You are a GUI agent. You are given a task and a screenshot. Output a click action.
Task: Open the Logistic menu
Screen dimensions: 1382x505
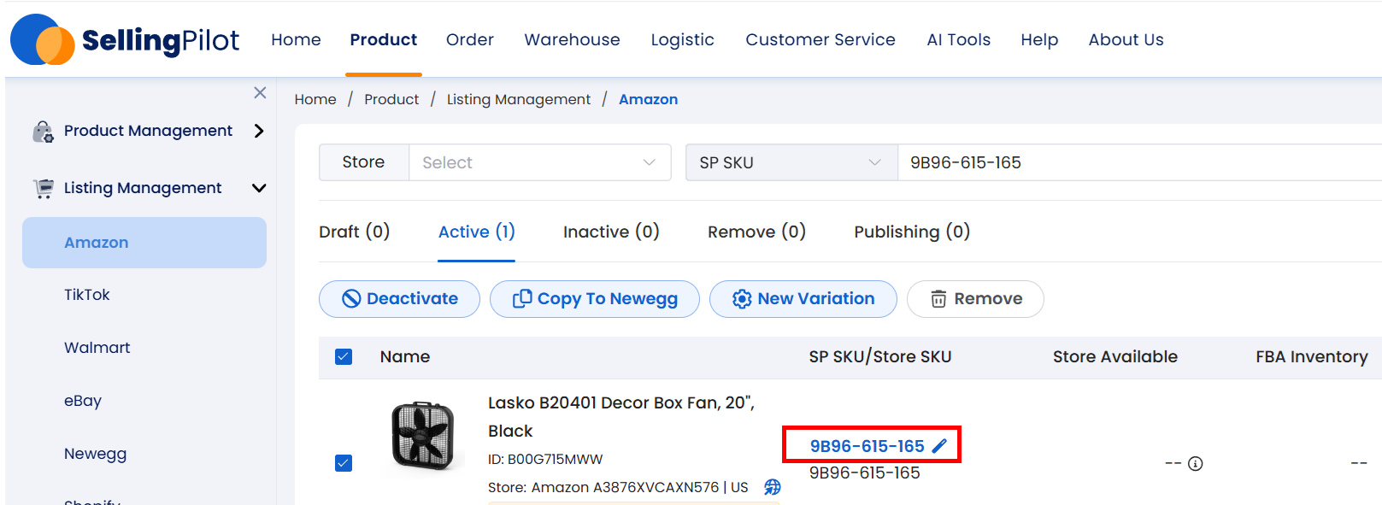tap(682, 39)
